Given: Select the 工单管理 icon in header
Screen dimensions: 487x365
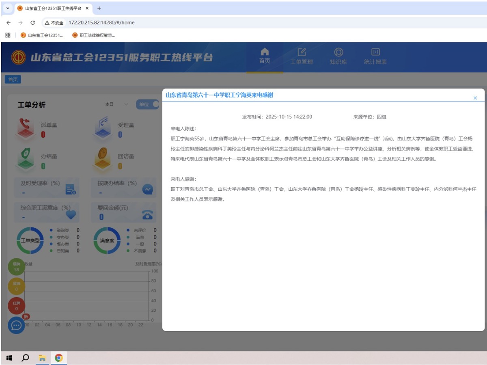Looking at the screenshot, I should click(x=302, y=53).
